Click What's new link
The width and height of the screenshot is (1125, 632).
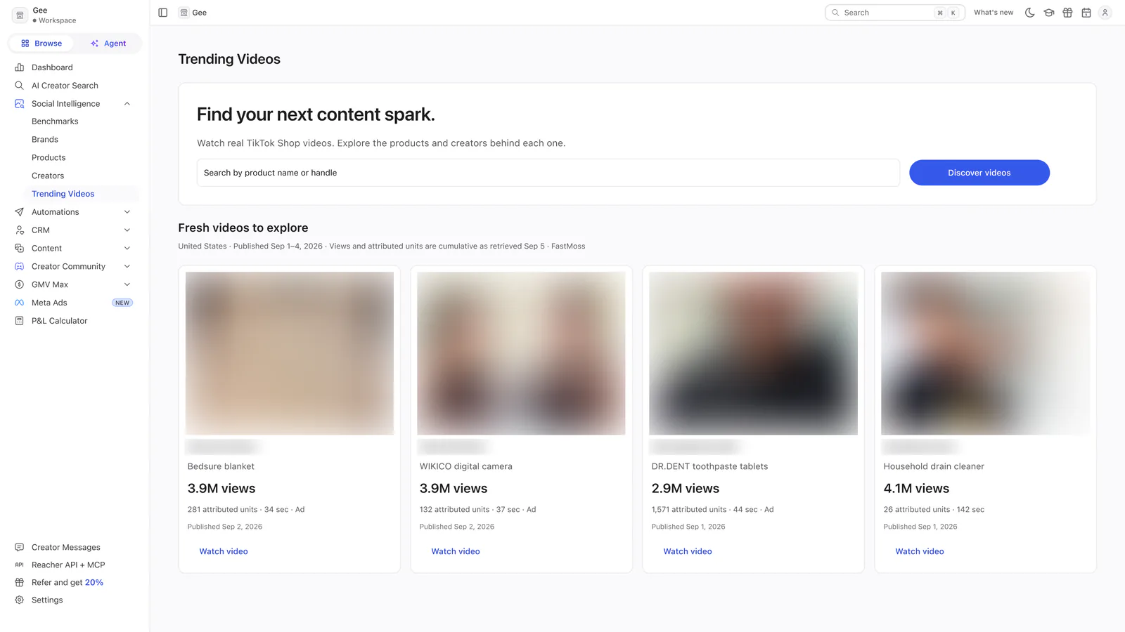(x=994, y=13)
